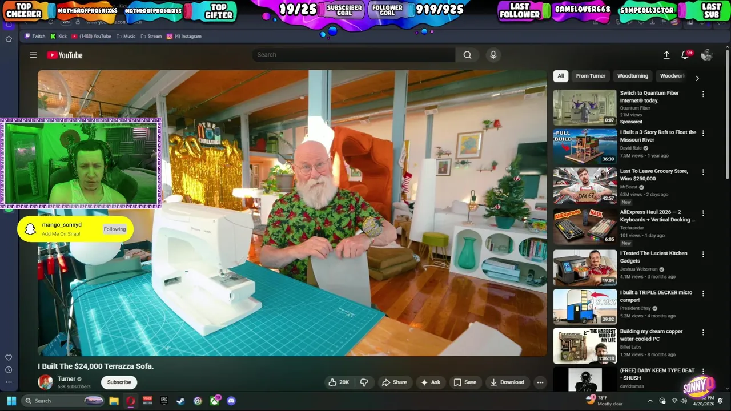731x411 pixels.
Task: Open the account avatar menu
Action: (x=707, y=55)
